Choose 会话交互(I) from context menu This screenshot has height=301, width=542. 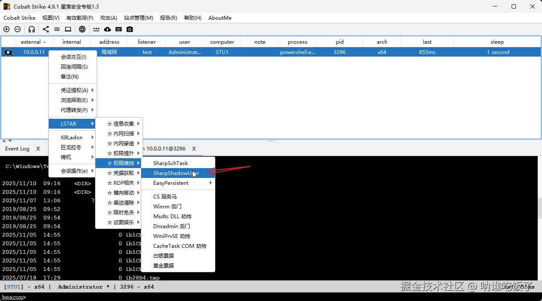[73, 57]
